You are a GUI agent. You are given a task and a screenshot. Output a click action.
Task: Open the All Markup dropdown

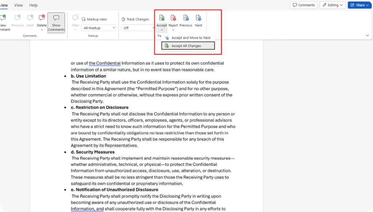click(98, 28)
